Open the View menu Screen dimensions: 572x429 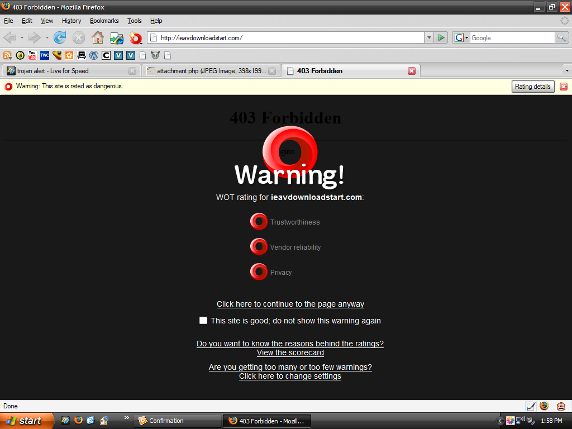[x=47, y=21]
